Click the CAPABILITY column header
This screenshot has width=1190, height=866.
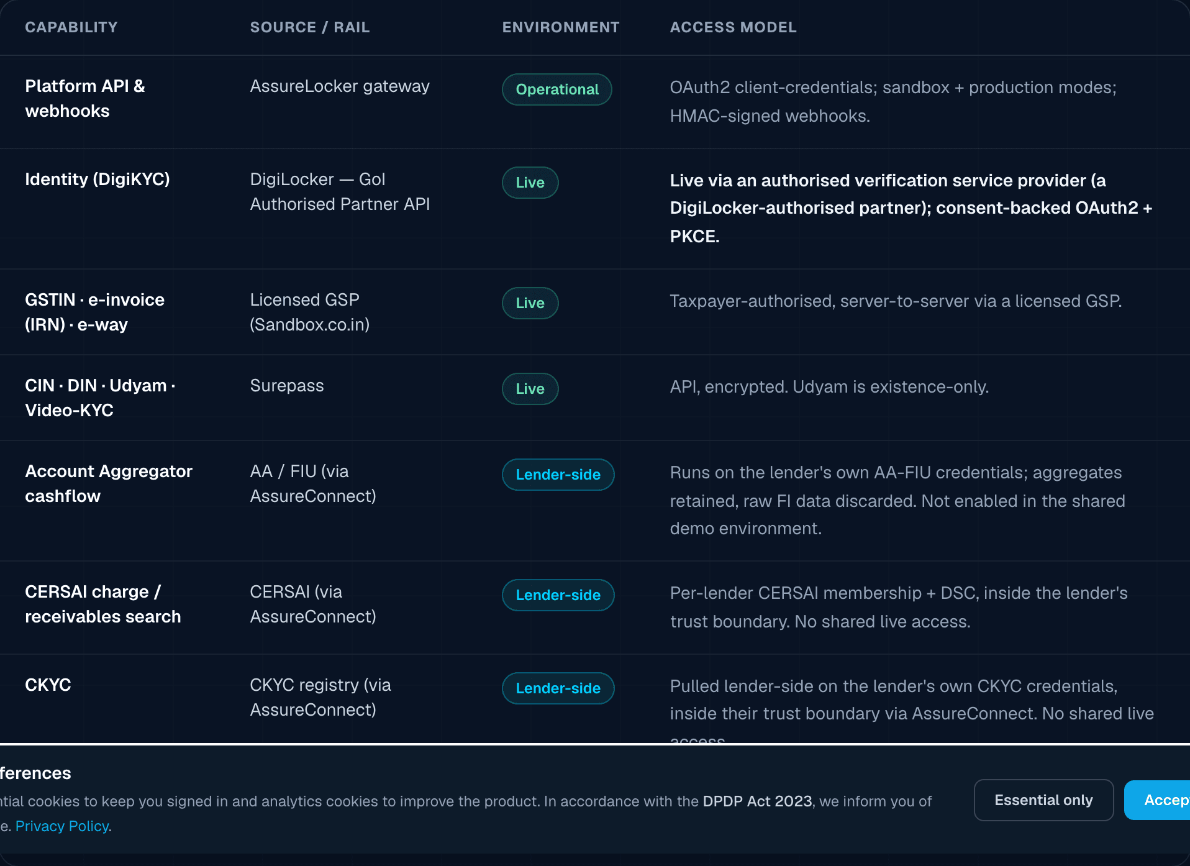click(71, 27)
